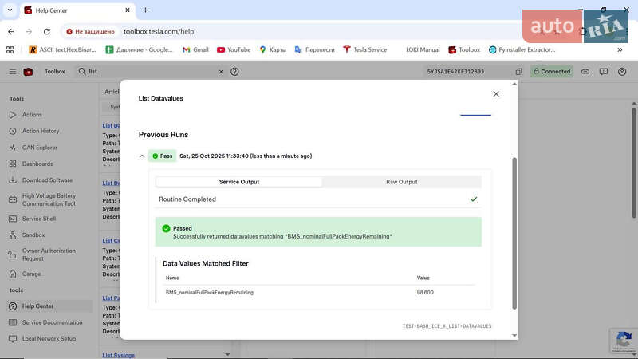Open the Garage page

coord(31,274)
